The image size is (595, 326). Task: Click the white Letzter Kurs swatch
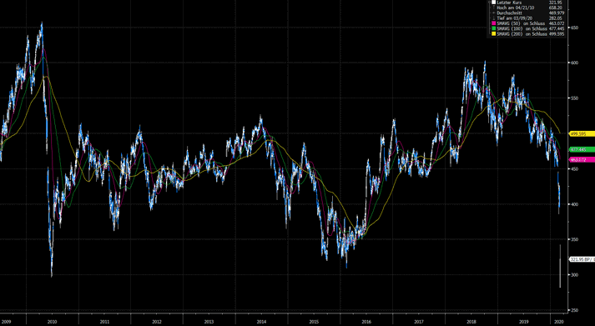(494, 2)
